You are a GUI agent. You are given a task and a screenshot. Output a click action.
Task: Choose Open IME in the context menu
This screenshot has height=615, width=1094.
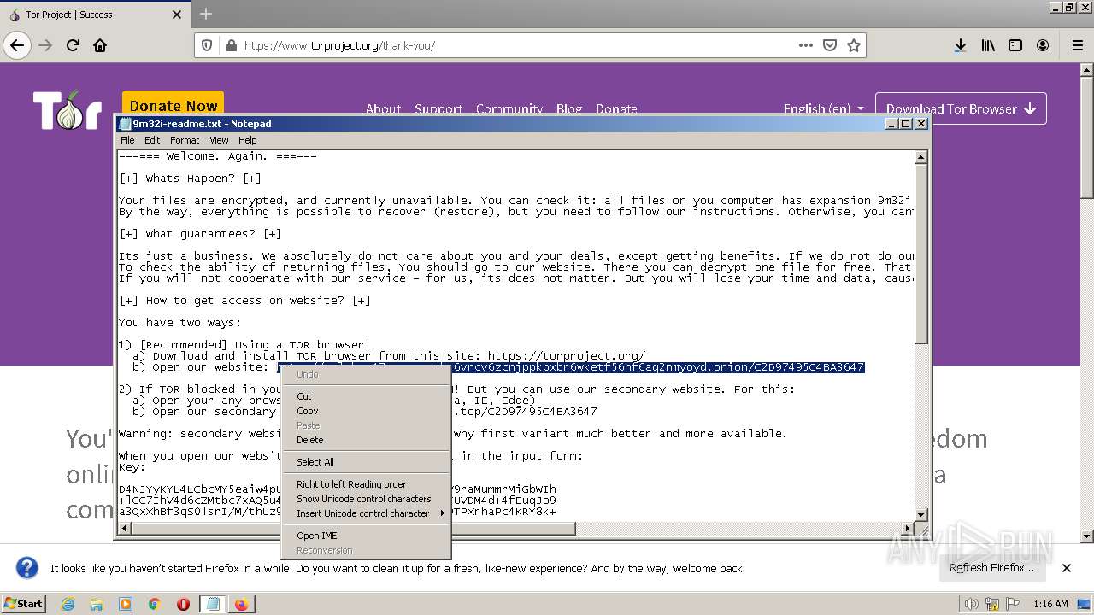[x=366, y=536]
